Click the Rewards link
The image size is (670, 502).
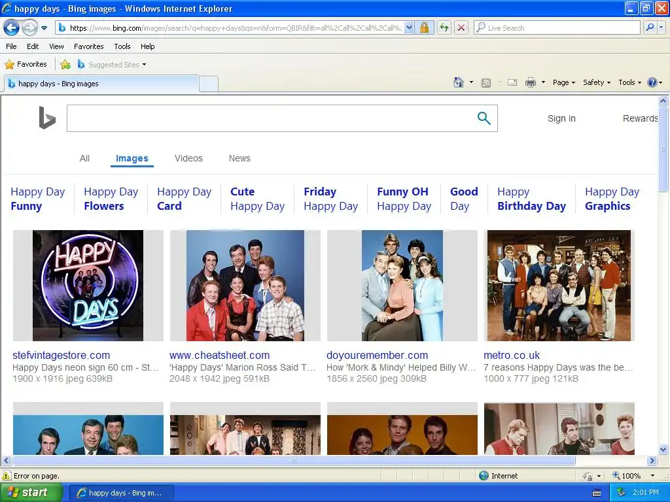click(x=640, y=119)
